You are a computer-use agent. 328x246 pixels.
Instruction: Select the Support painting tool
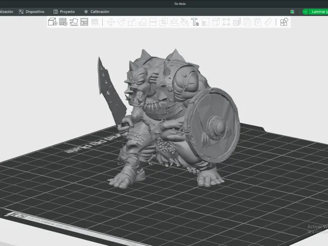coord(174,22)
